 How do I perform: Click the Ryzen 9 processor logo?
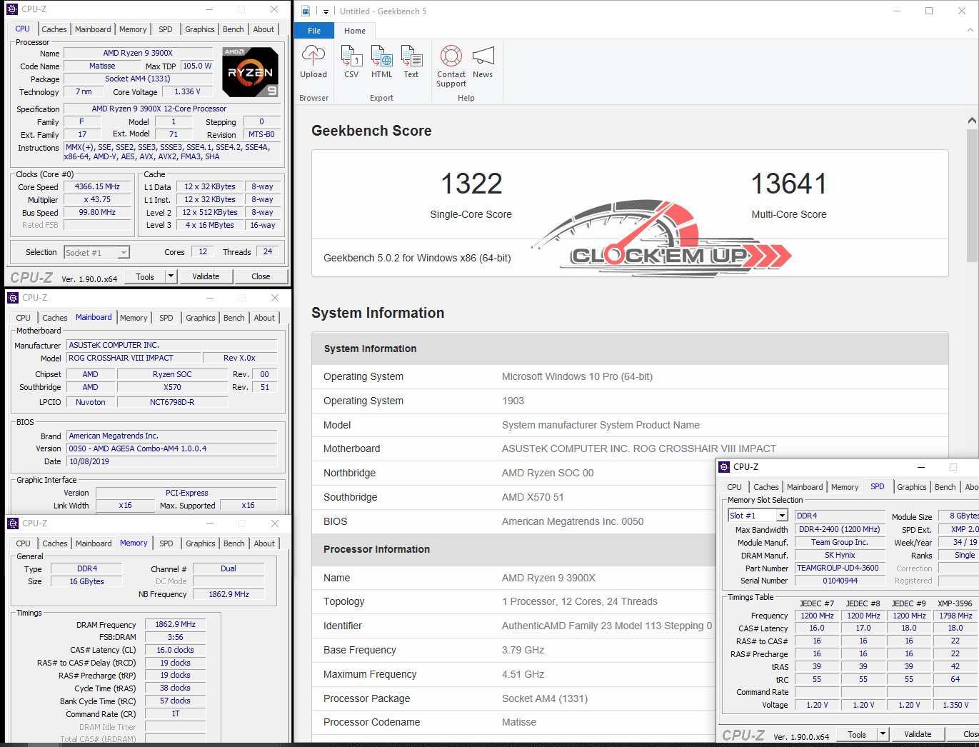250,72
